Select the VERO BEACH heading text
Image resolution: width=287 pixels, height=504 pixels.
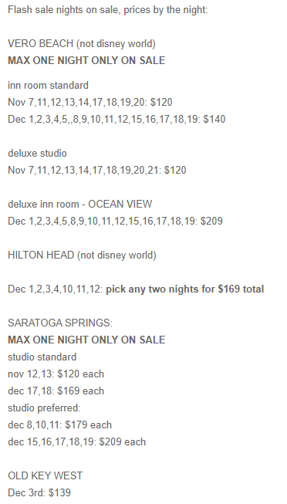[x=82, y=43]
